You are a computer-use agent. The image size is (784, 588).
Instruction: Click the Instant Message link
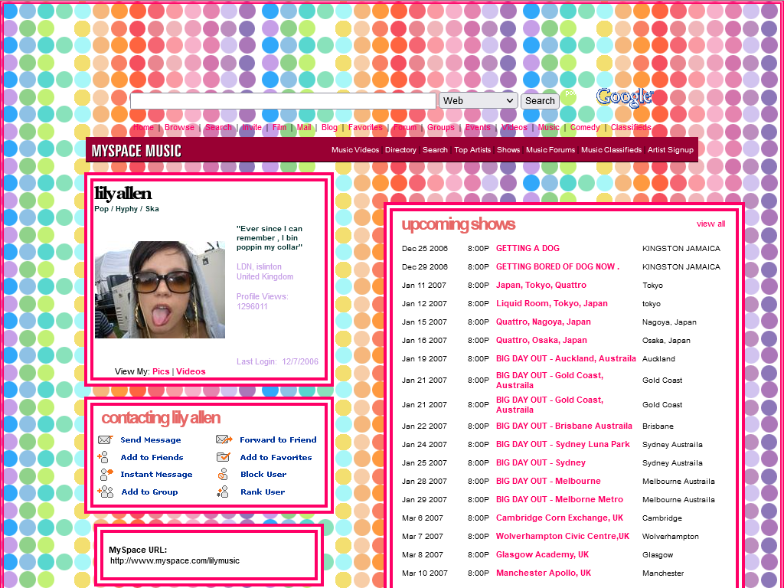click(156, 474)
